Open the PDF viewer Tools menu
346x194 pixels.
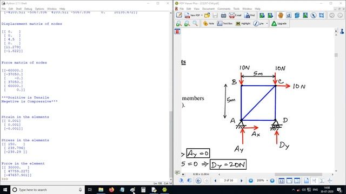point(236,9)
